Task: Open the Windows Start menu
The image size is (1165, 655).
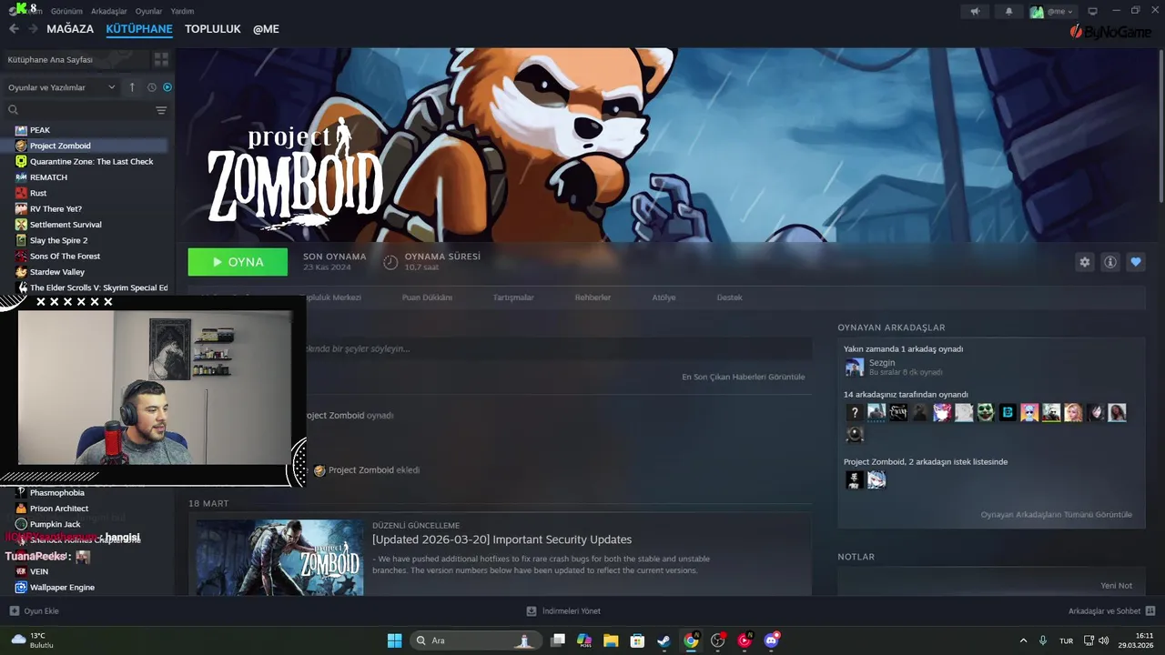Action: (x=394, y=640)
